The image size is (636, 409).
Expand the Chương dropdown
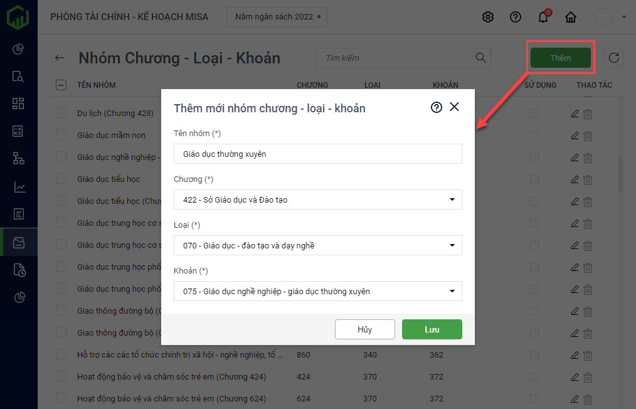[452, 199]
